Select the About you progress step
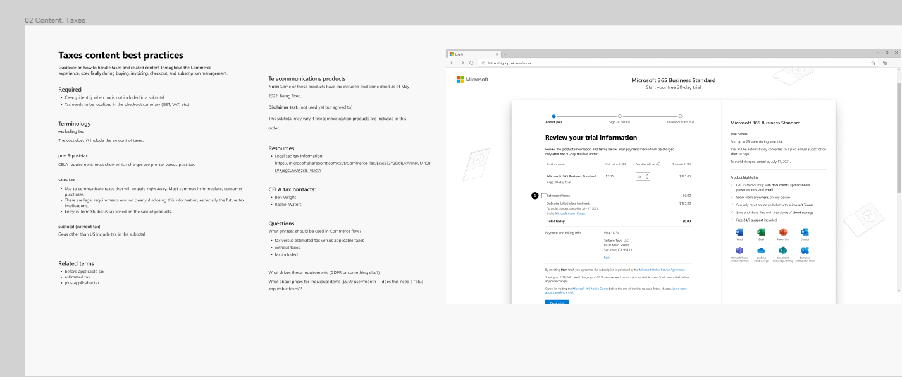The width and height of the screenshot is (902, 377). tap(553, 118)
